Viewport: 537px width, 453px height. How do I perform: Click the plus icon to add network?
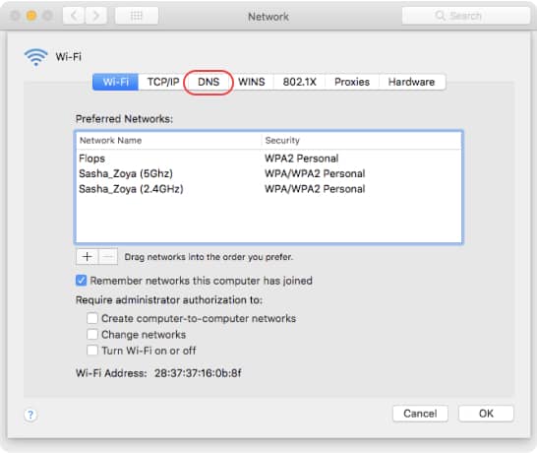click(87, 256)
